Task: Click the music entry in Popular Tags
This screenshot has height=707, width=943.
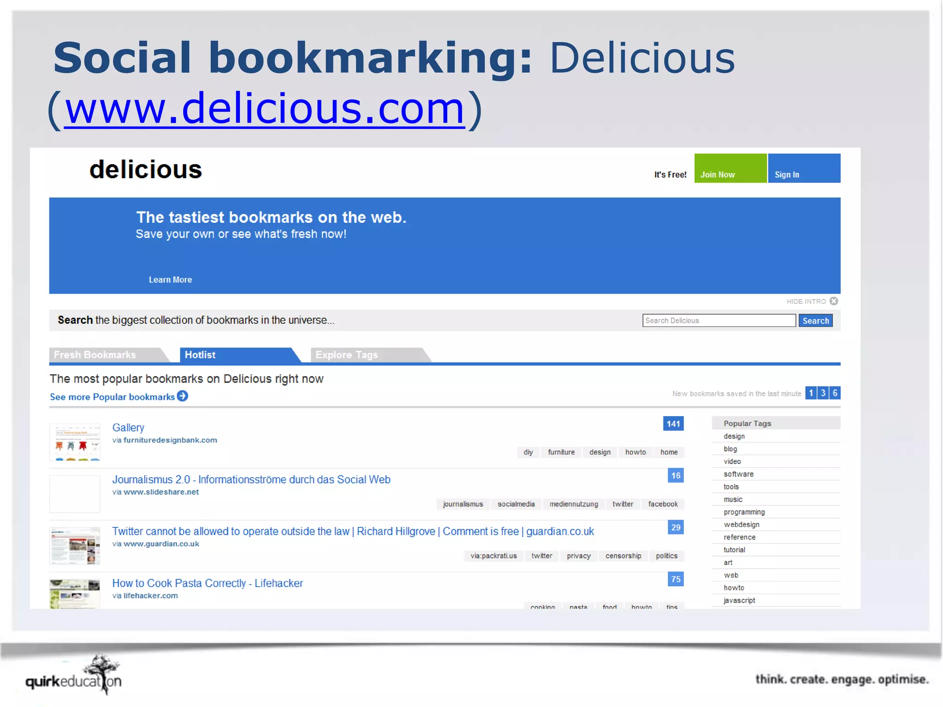Action: [776, 499]
